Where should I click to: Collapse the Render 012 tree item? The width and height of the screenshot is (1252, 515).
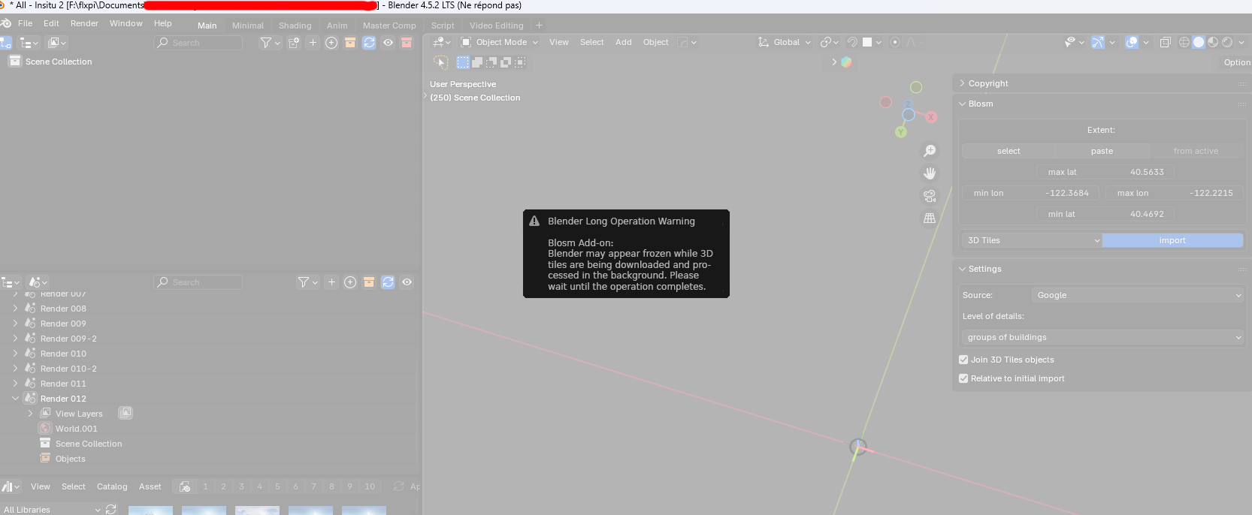click(15, 399)
